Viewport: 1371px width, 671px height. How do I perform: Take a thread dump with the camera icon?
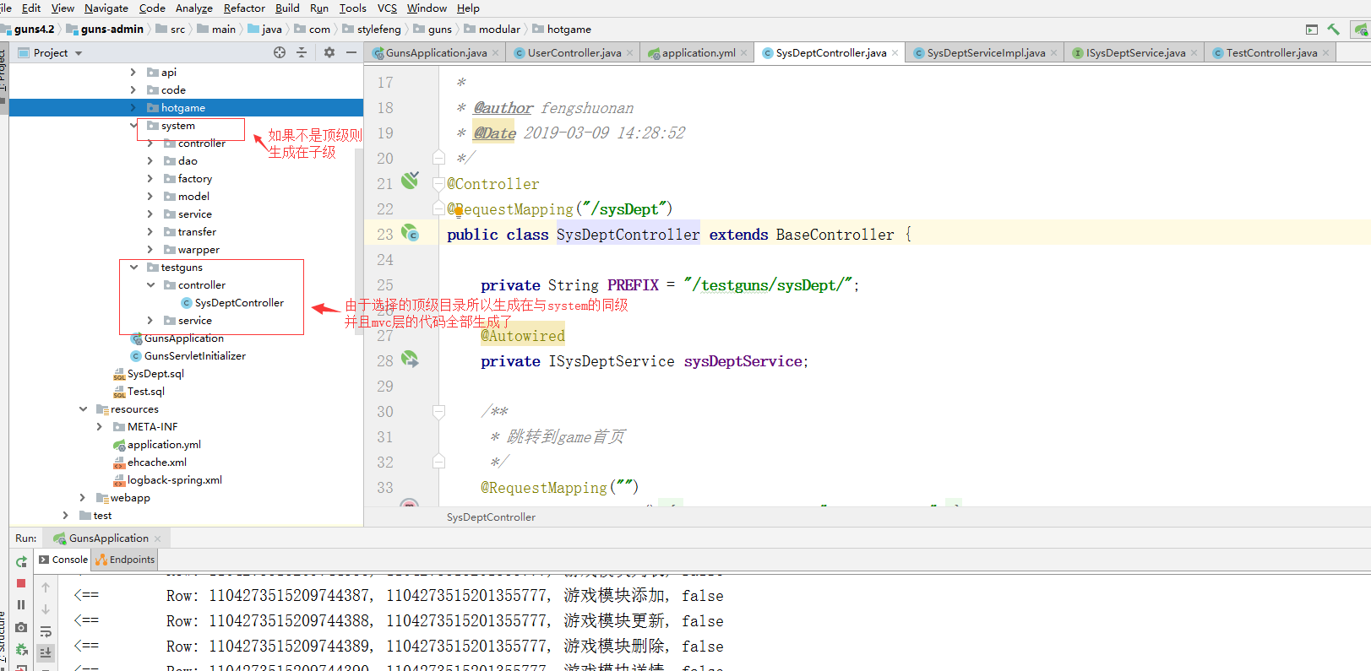[21, 628]
